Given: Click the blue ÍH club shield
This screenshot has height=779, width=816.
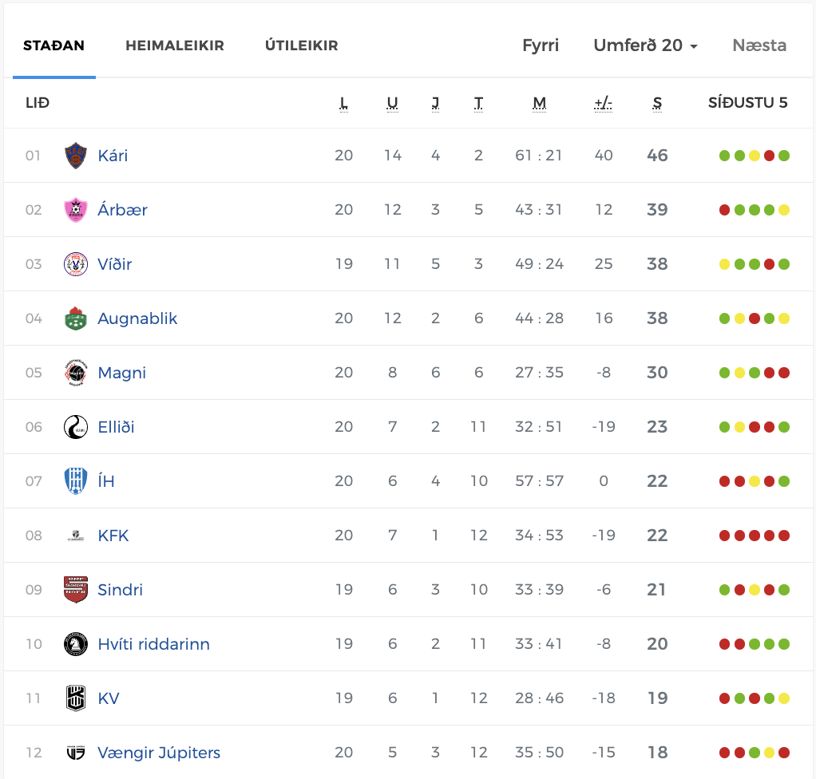Looking at the screenshot, I should pyautogui.click(x=76, y=481).
